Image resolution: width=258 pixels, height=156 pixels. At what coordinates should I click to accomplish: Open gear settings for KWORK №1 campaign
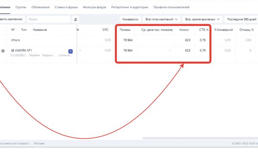(3, 51)
